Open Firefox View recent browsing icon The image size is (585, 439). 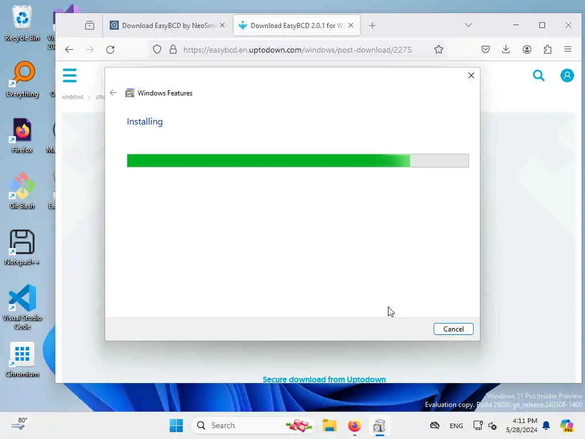(x=90, y=25)
